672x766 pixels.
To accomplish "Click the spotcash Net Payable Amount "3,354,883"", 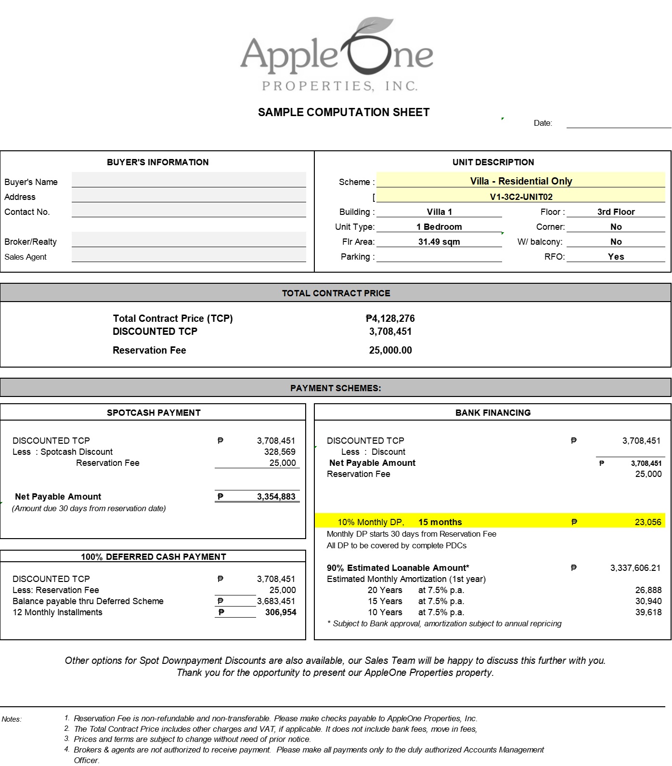I will [x=276, y=497].
